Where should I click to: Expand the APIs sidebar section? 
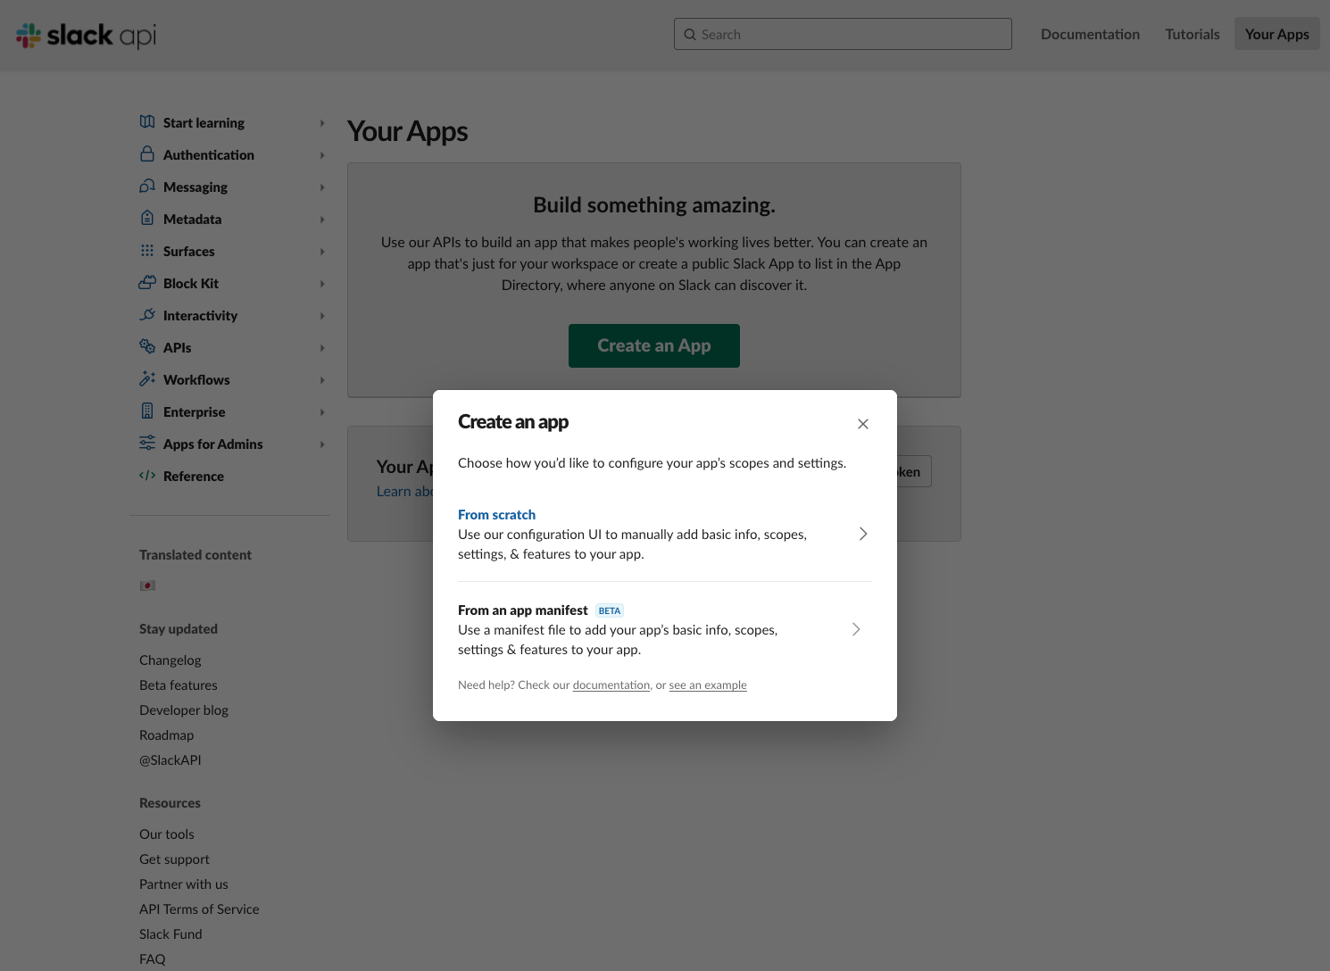point(322,348)
